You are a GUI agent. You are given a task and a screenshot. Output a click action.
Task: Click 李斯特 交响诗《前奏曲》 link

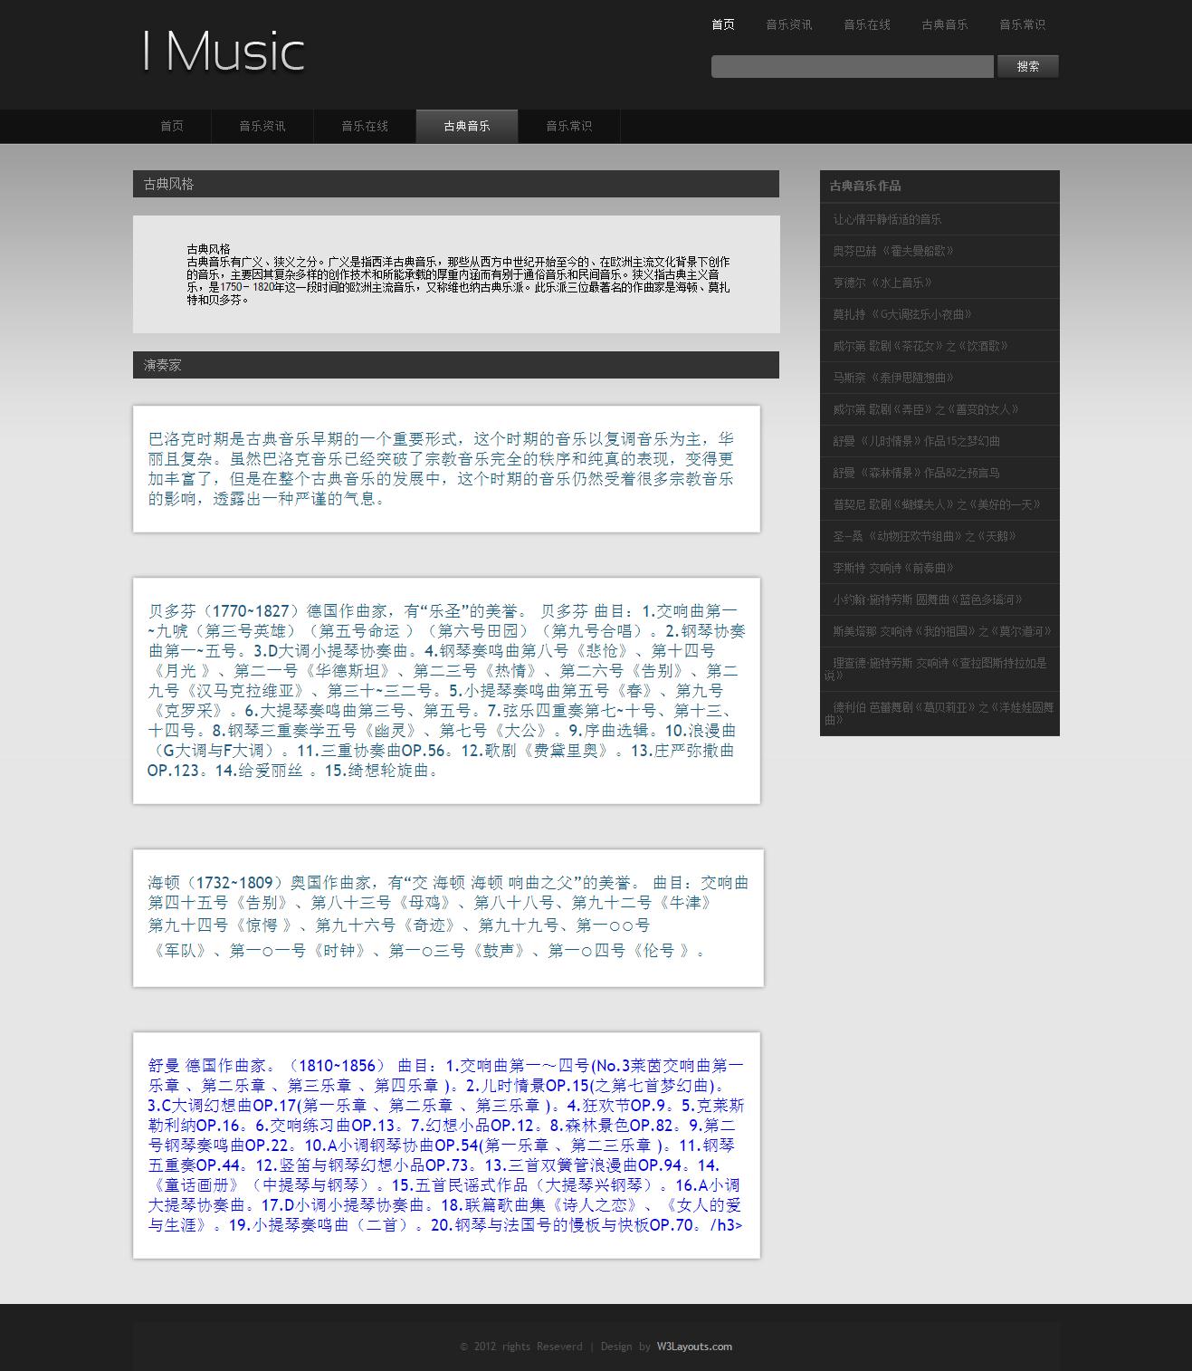[x=893, y=568]
